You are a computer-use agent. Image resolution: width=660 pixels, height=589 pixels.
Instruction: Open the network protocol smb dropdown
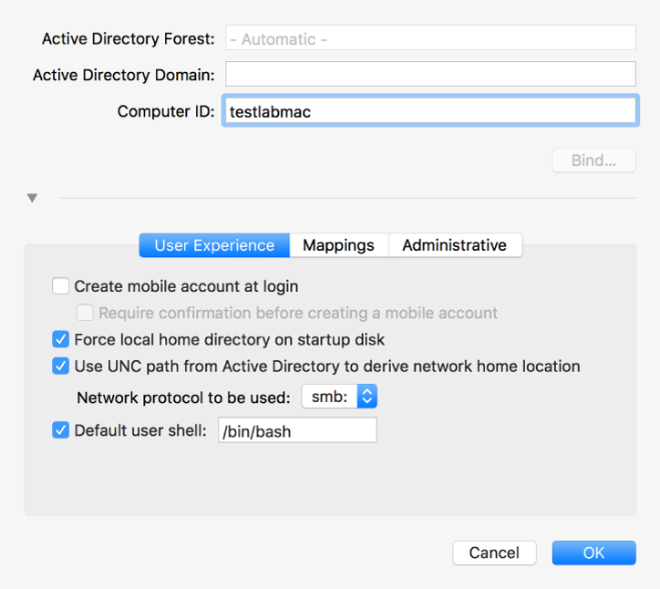tap(340, 397)
